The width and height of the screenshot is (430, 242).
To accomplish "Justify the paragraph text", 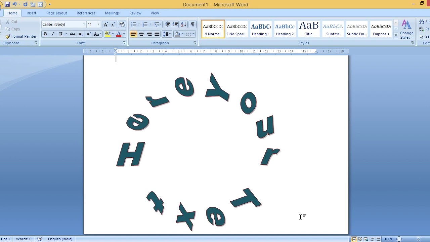I will (x=157, y=34).
